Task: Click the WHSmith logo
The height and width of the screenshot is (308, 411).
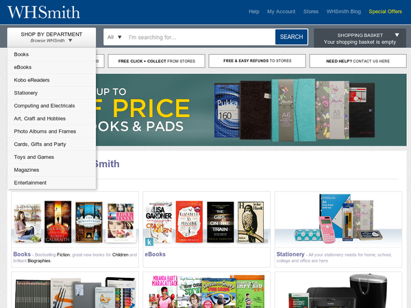Action: (x=44, y=12)
